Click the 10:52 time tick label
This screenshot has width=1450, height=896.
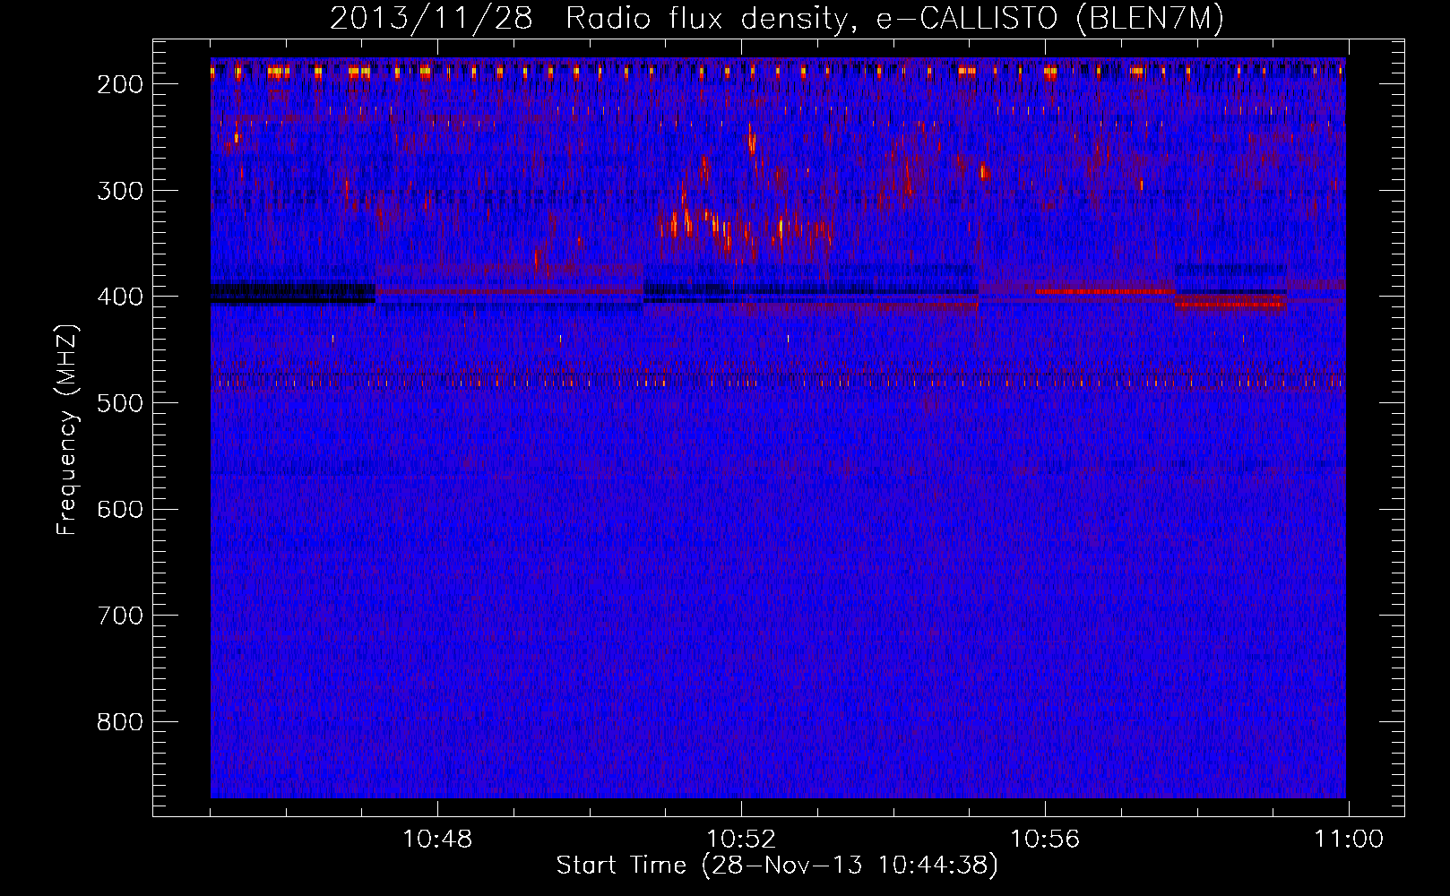coord(741,840)
